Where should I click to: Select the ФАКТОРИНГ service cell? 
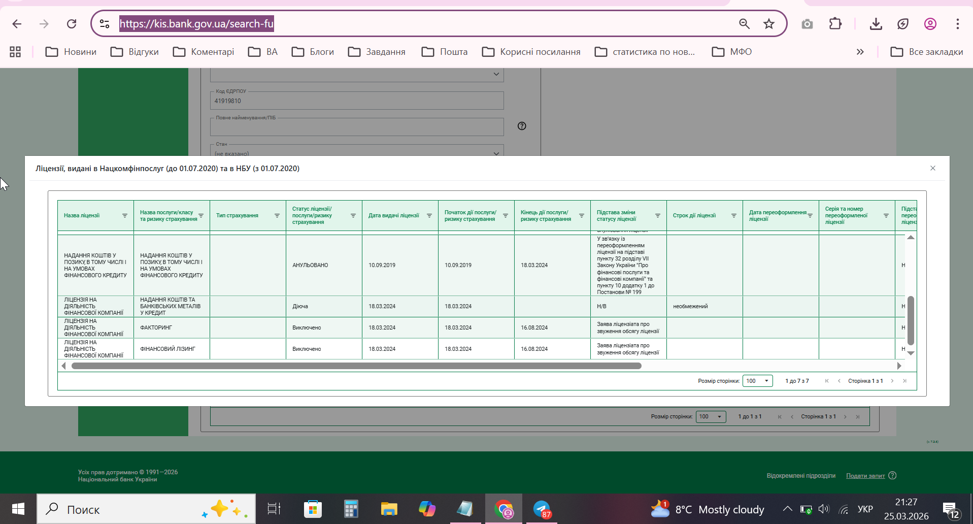pos(172,327)
